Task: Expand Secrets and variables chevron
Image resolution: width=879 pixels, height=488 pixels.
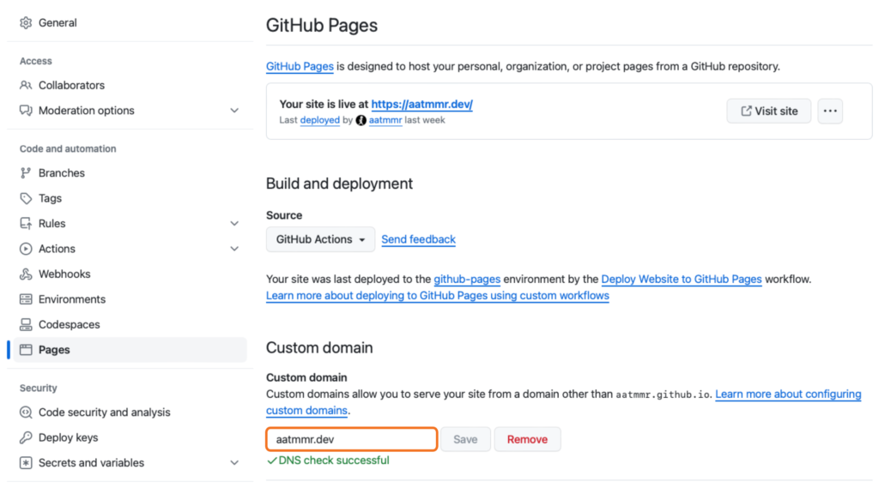Action: pyautogui.click(x=234, y=463)
